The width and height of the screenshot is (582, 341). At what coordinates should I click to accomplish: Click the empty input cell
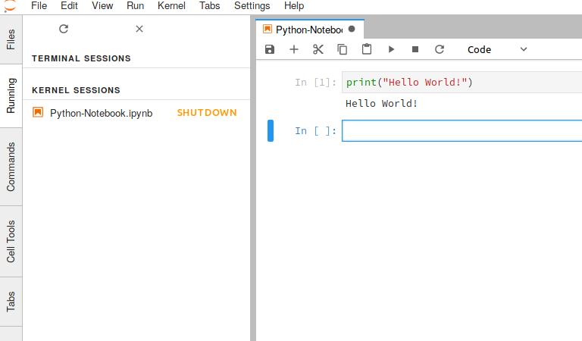pyautogui.click(x=462, y=131)
